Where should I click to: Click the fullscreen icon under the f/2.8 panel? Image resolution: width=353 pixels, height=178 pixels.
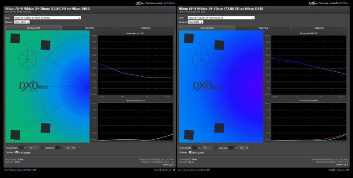(x=174, y=170)
